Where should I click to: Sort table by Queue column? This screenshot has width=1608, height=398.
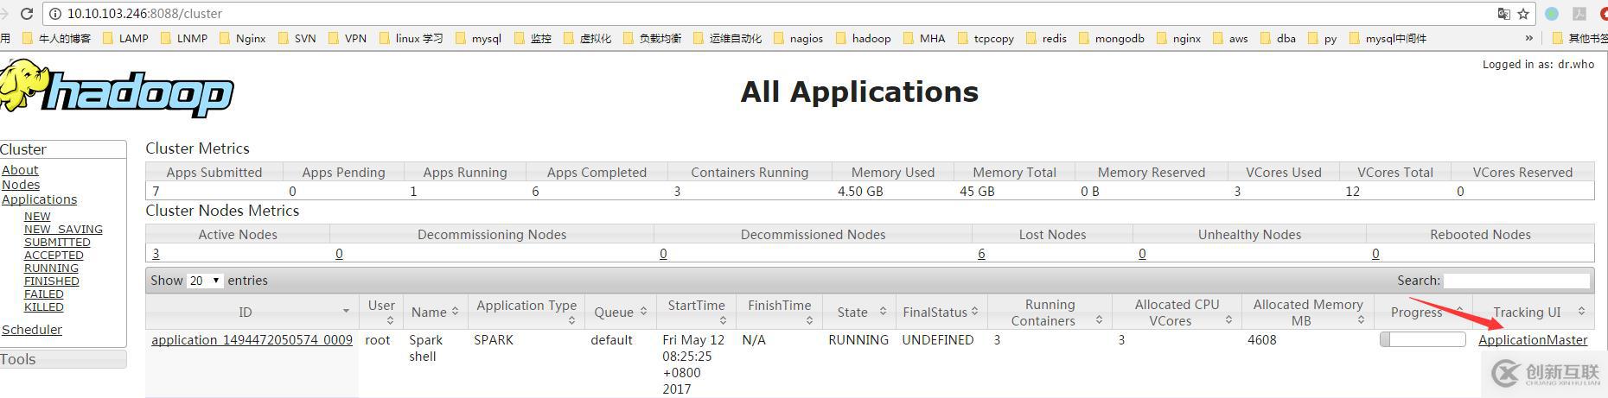coord(621,312)
